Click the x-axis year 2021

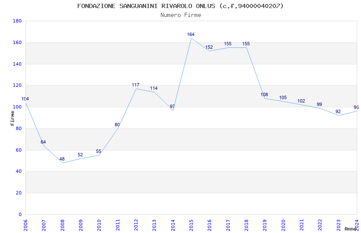(x=302, y=225)
